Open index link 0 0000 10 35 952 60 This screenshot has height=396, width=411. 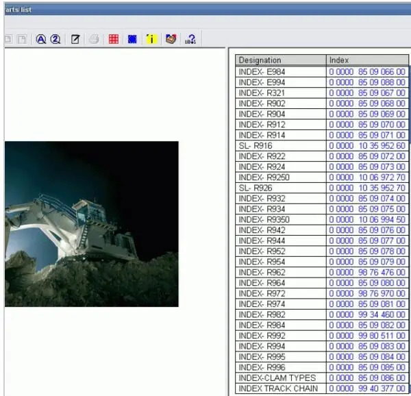[367, 146]
